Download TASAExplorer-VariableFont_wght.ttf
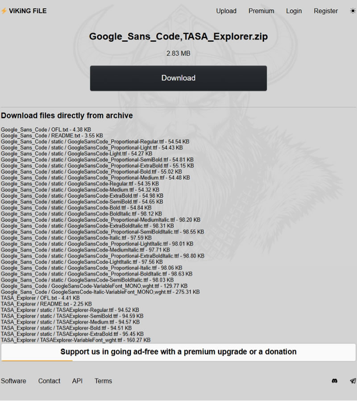The width and height of the screenshot is (357, 401). 76,340
